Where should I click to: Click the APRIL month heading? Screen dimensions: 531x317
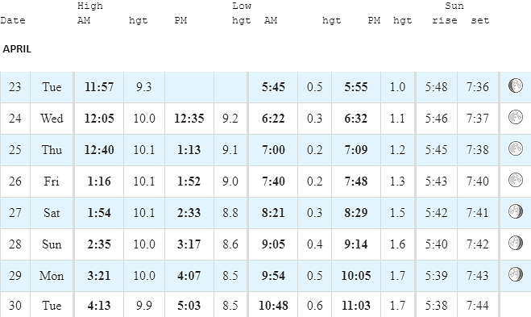17,49
